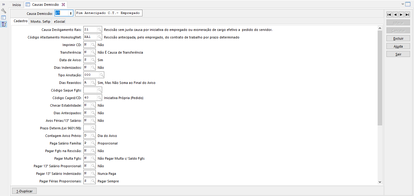
Task: Close the Causas Demissão tab
Action: click(x=63, y=5)
